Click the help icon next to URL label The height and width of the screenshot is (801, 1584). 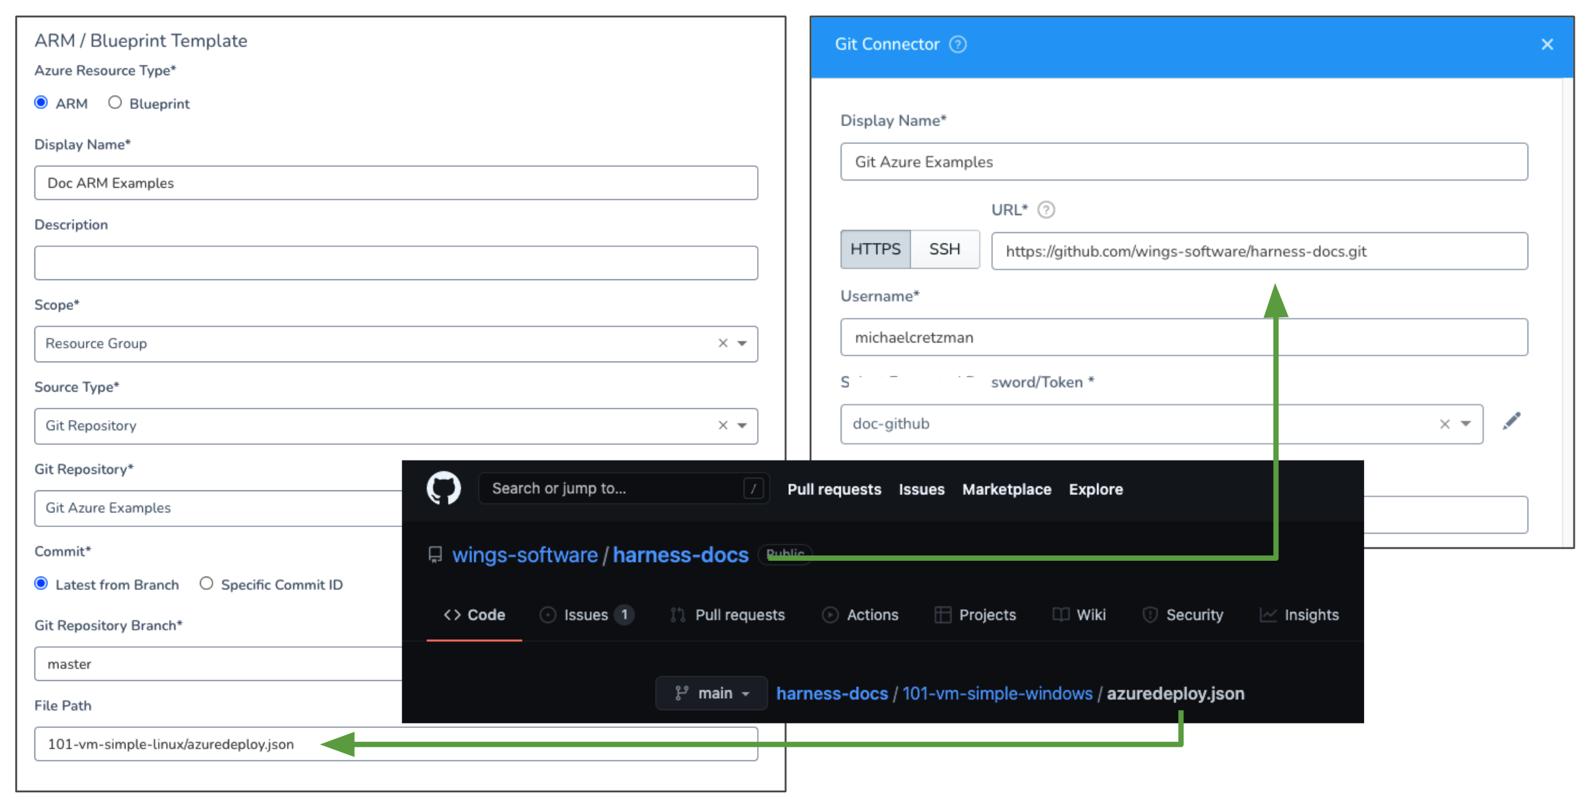pyautogui.click(x=1046, y=210)
